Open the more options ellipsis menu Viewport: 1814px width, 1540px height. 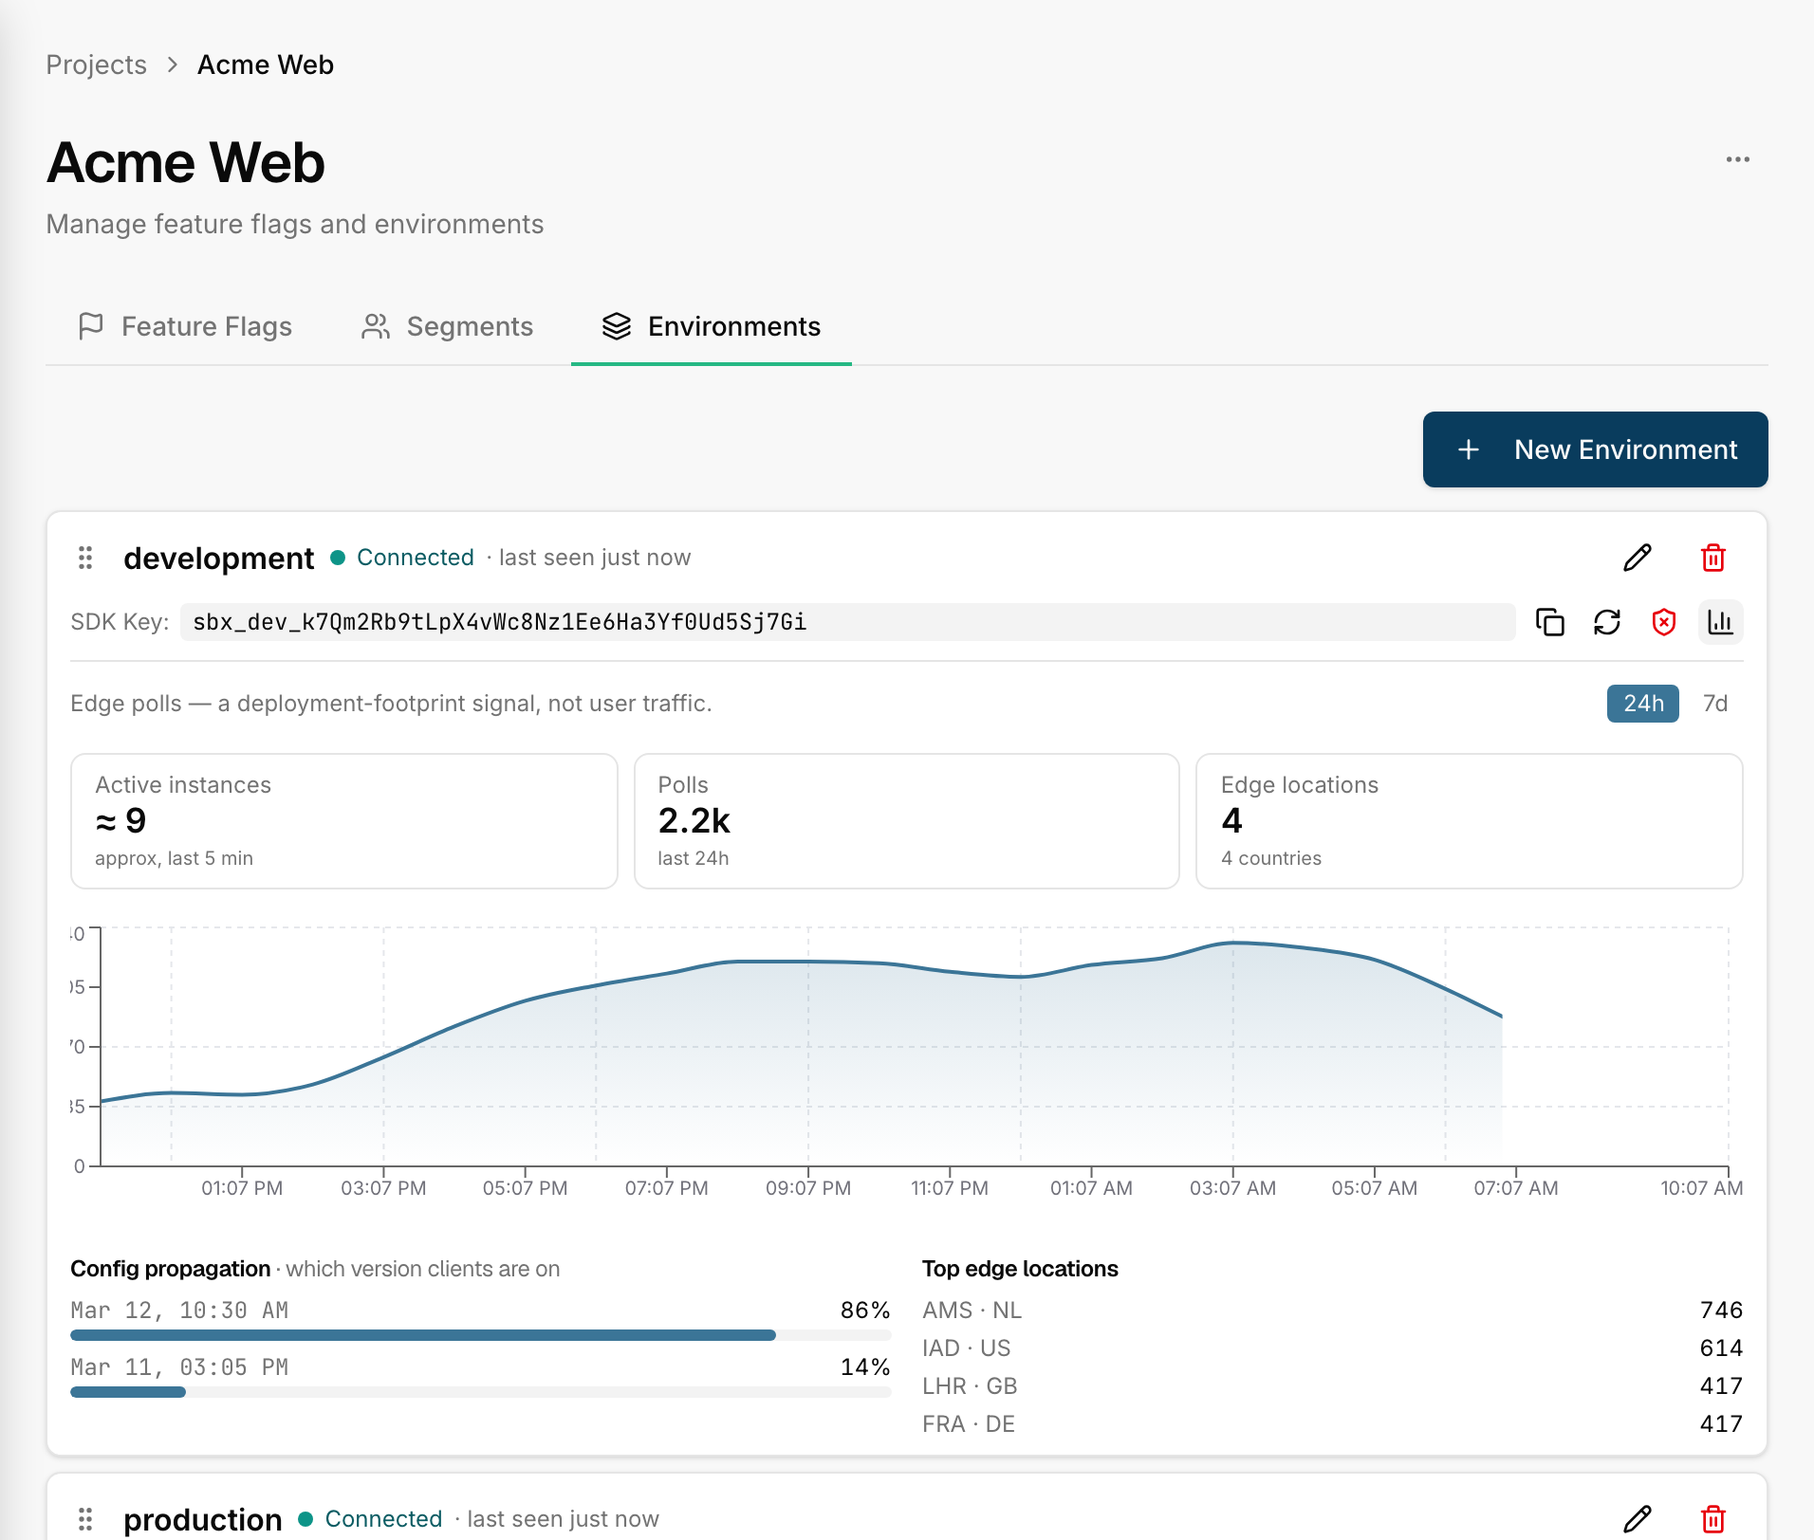tap(1737, 159)
